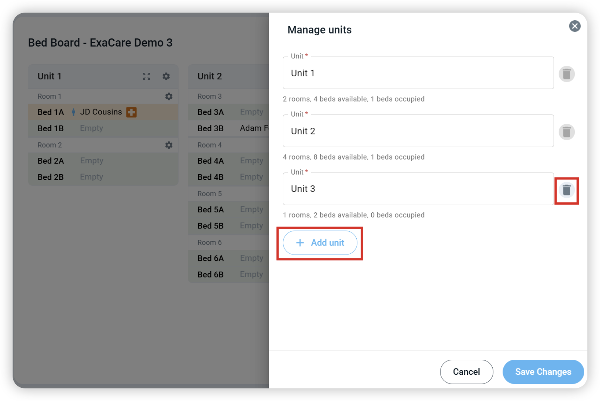Close the Manage units panel
The image size is (600, 401).
point(574,26)
